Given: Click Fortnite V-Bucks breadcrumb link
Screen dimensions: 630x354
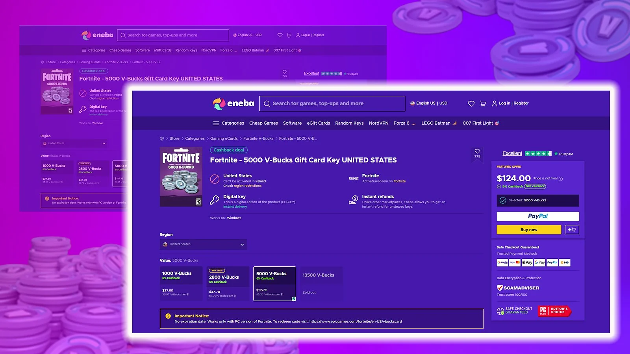Looking at the screenshot, I should click(x=258, y=138).
